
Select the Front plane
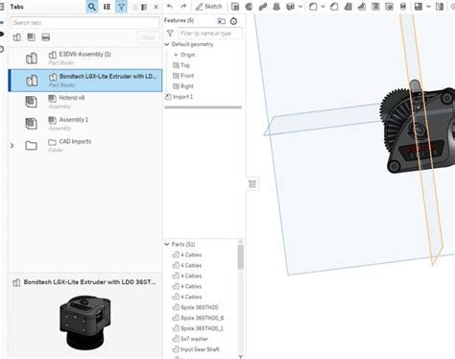pos(183,76)
